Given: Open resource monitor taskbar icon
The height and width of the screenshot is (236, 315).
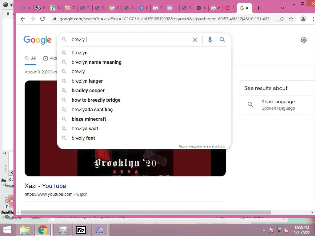Looking at the screenshot, I should [x=63, y=230].
